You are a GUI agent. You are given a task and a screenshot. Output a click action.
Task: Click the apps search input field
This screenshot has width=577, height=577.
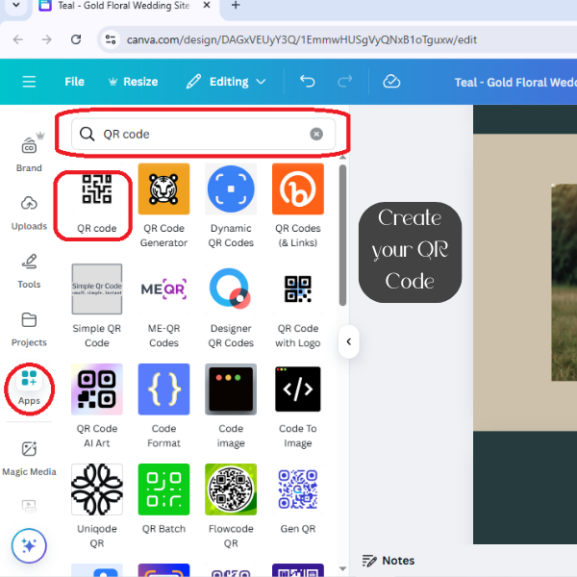point(202,134)
